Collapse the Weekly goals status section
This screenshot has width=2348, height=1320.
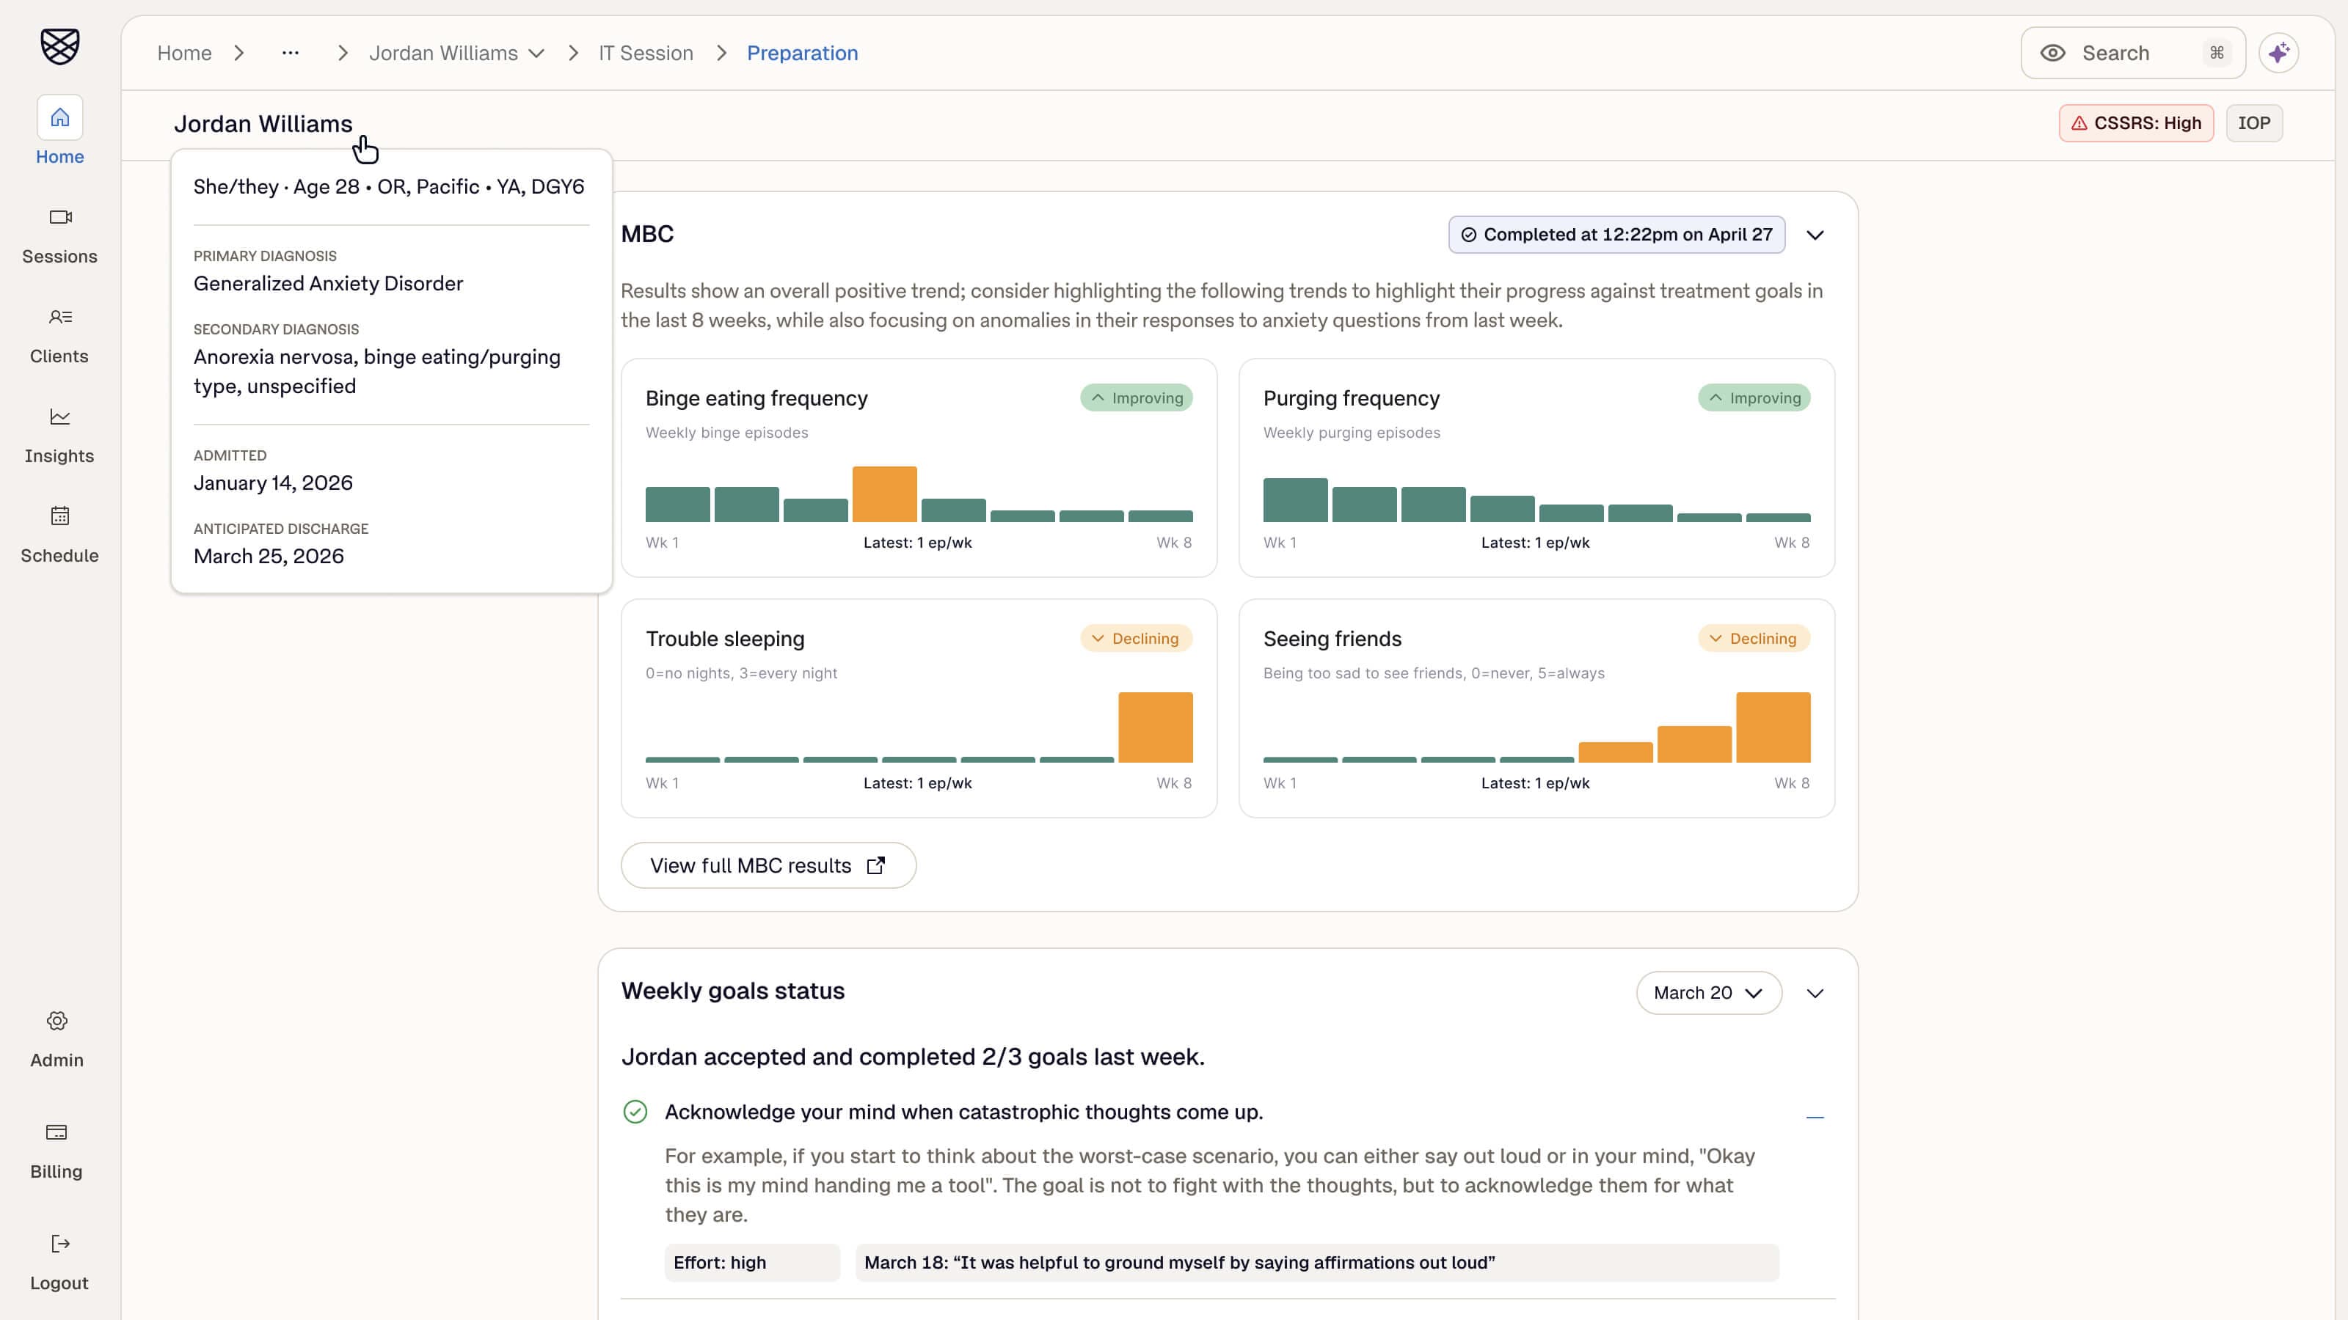pyautogui.click(x=1815, y=993)
